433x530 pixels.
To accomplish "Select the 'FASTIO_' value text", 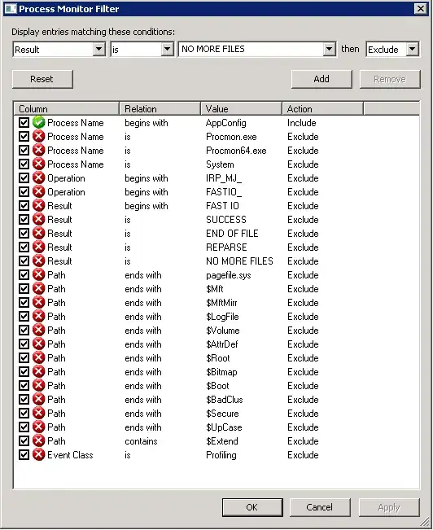I will 224,192.
